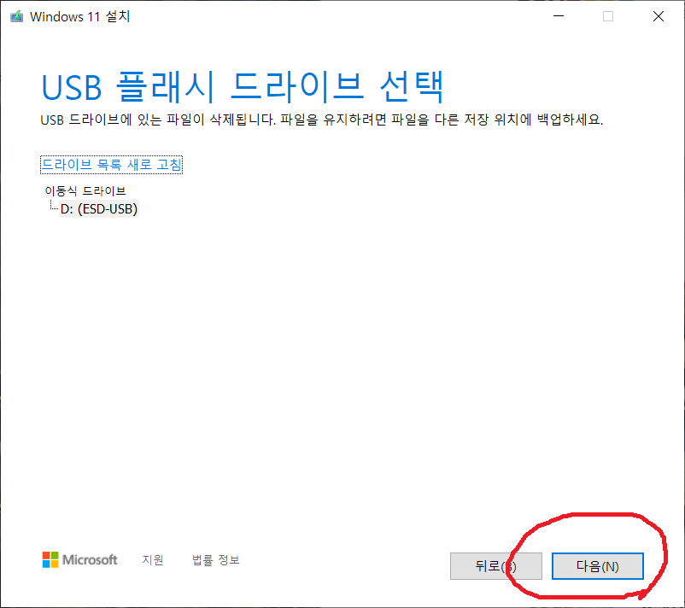The image size is (685, 608).
Task: Click the Microsoft logo
Action: [79, 559]
